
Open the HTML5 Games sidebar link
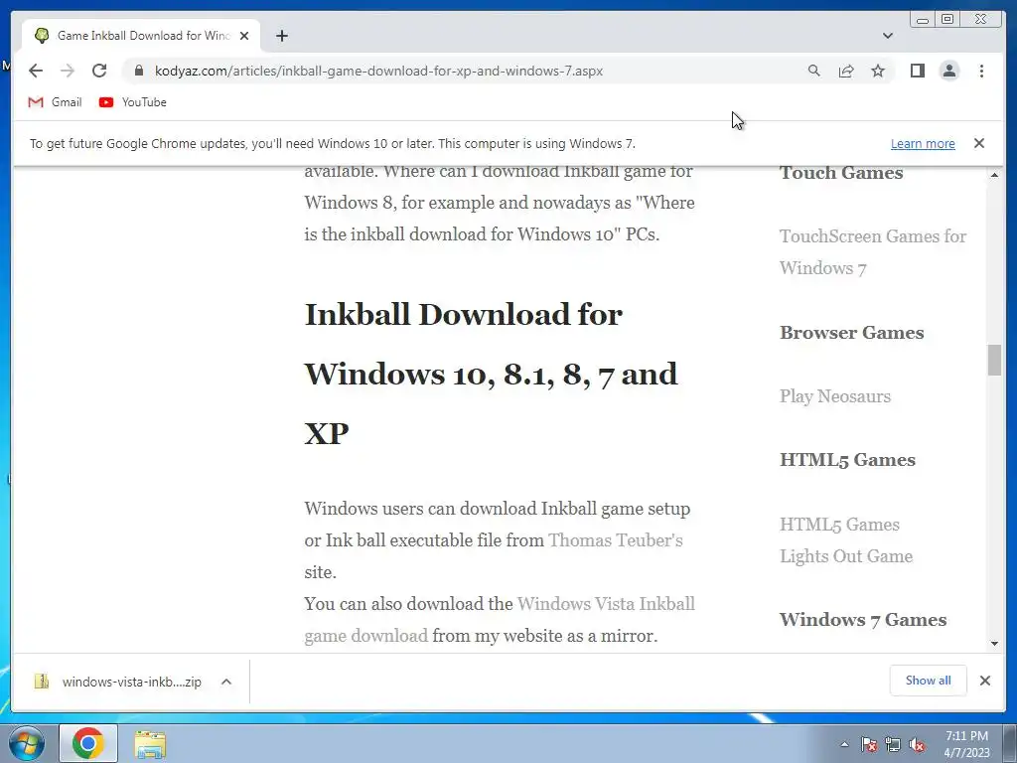[x=839, y=525]
